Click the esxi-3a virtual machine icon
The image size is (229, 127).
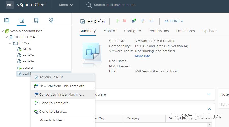coord(19,61)
